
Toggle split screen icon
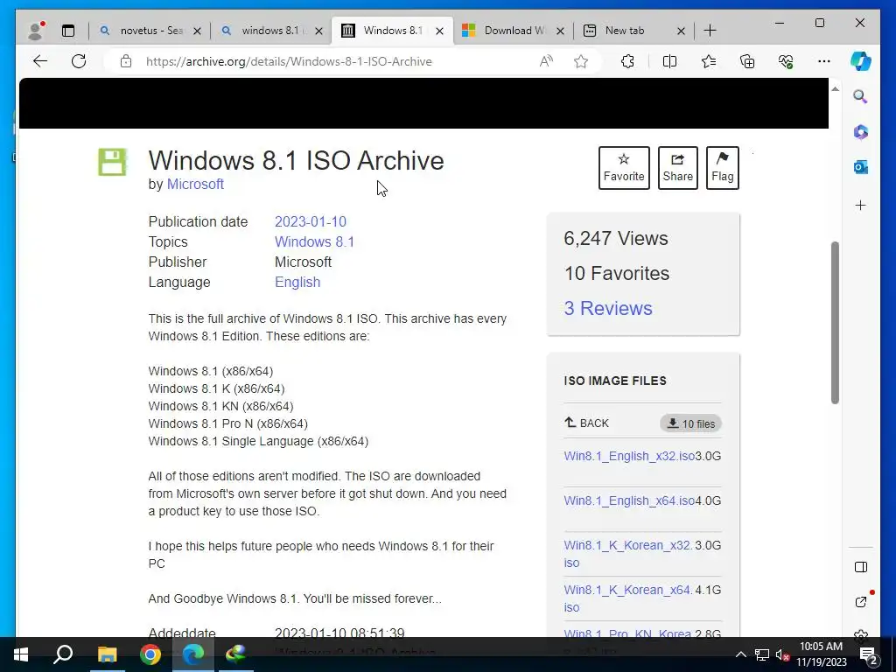669,61
